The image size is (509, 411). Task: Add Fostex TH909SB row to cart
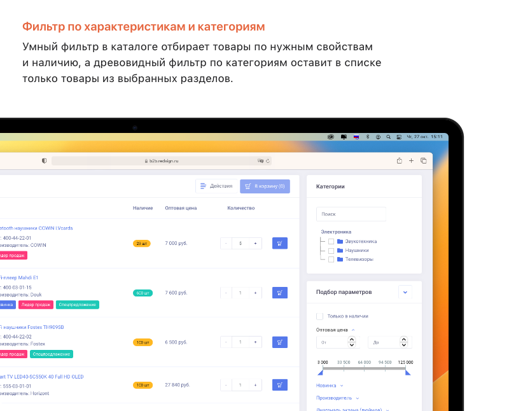[x=279, y=342]
